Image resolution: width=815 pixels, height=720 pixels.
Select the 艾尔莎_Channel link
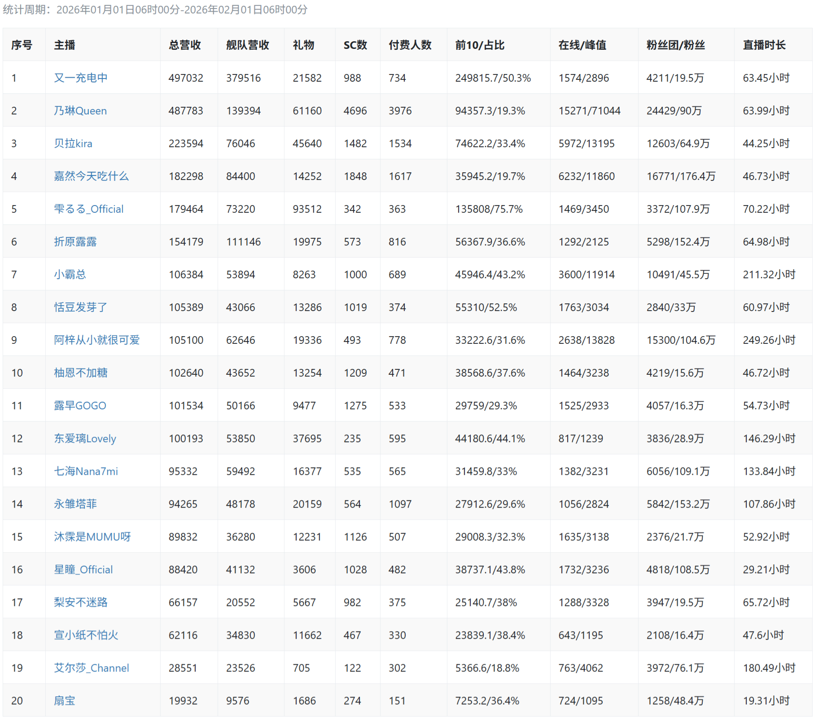[91, 667]
